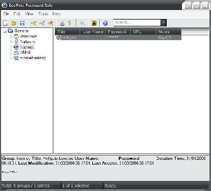
Task: Click the '1 of 1 selected' status text
Action: (75, 186)
